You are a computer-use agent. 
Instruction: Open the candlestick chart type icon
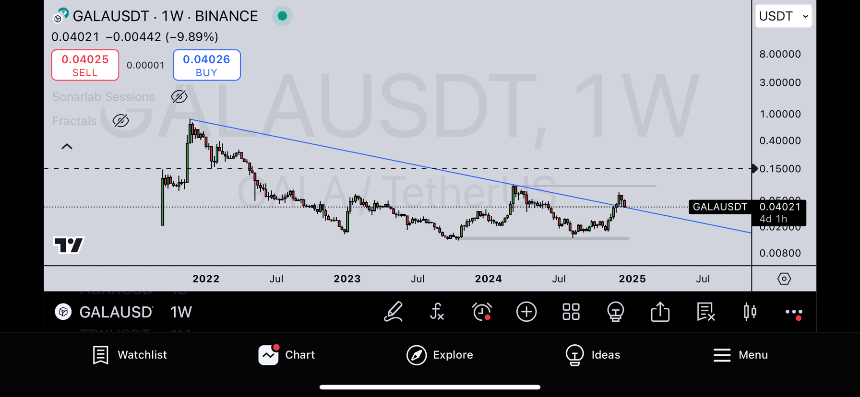coord(750,312)
